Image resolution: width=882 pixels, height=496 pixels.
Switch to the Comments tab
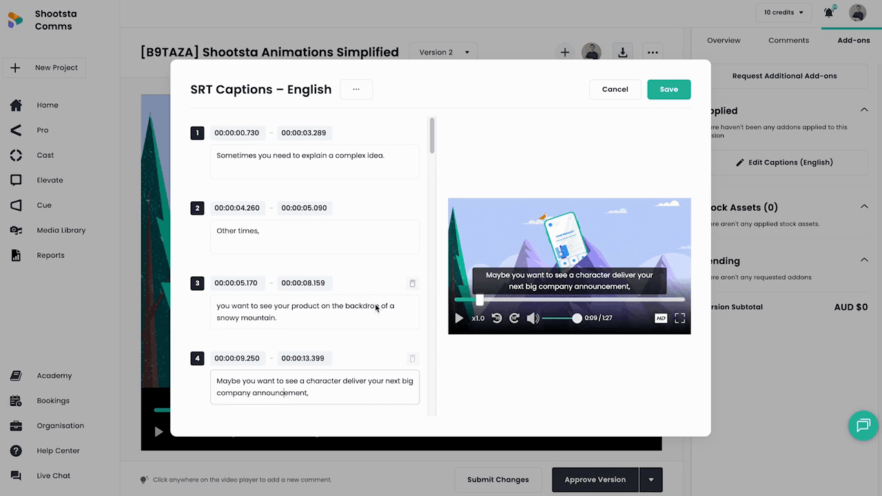point(788,40)
